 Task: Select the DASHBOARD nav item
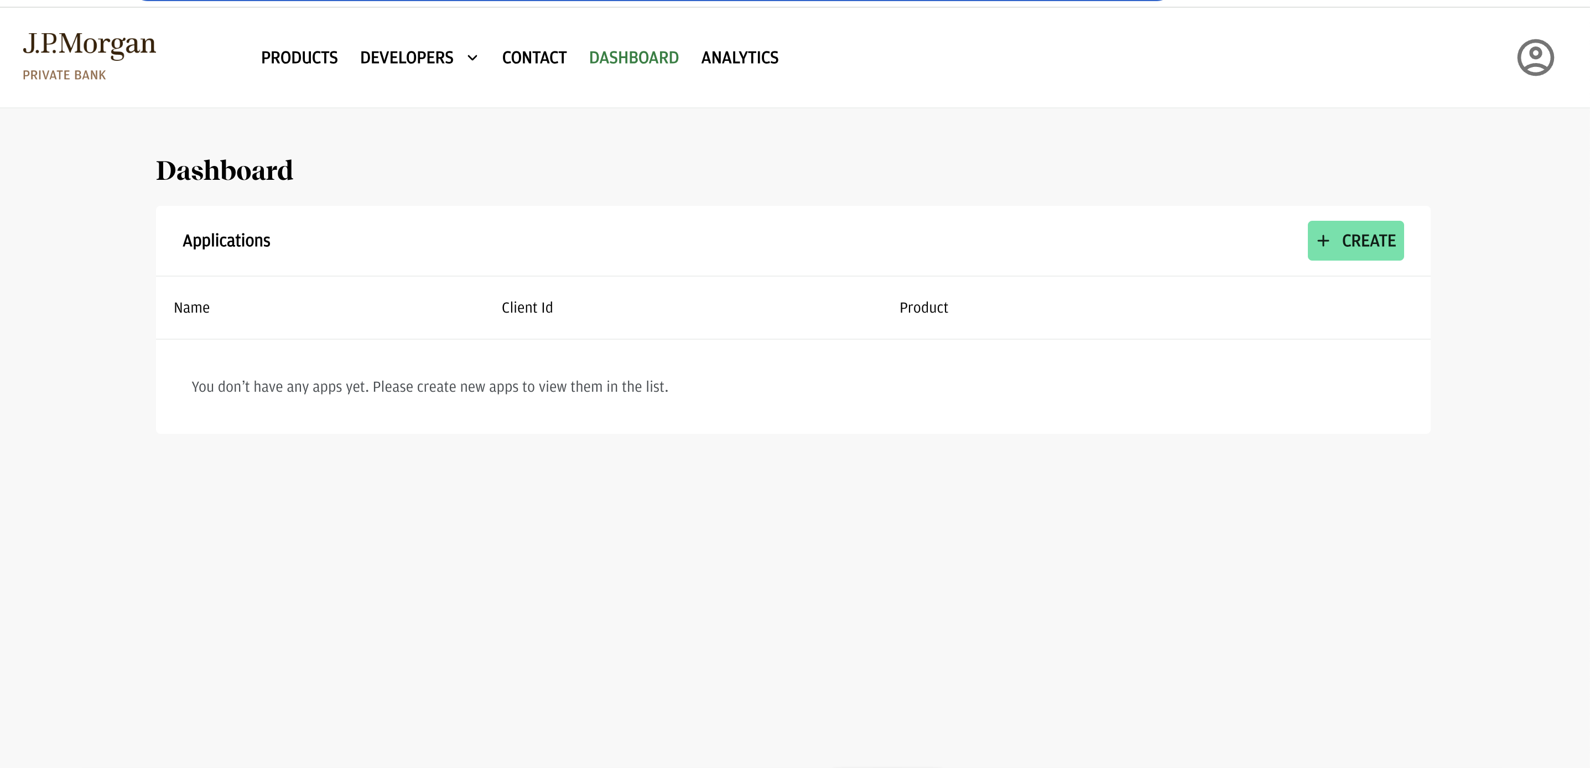pyautogui.click(x=634, y=58)
